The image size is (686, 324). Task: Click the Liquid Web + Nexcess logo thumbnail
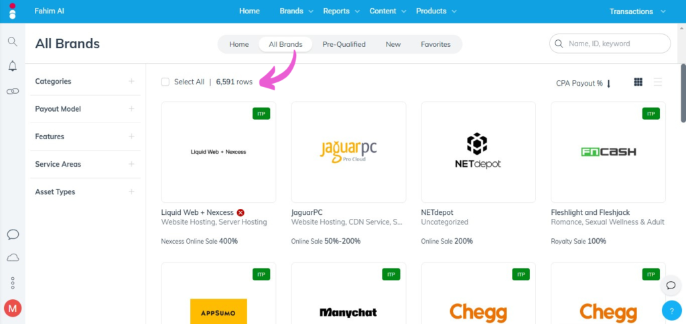click(218, 152)
